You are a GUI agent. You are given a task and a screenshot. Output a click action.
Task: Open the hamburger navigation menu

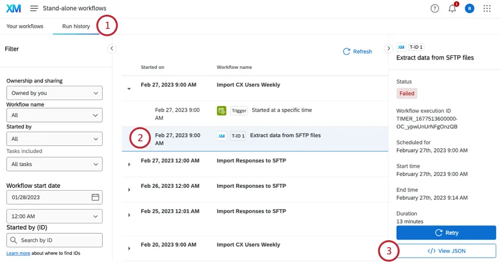[x=34, y=8]
